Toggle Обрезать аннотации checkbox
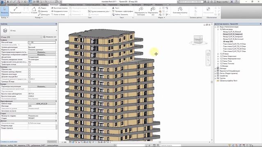The height and width of the screenshot is (147, 262). pos(29,74)
